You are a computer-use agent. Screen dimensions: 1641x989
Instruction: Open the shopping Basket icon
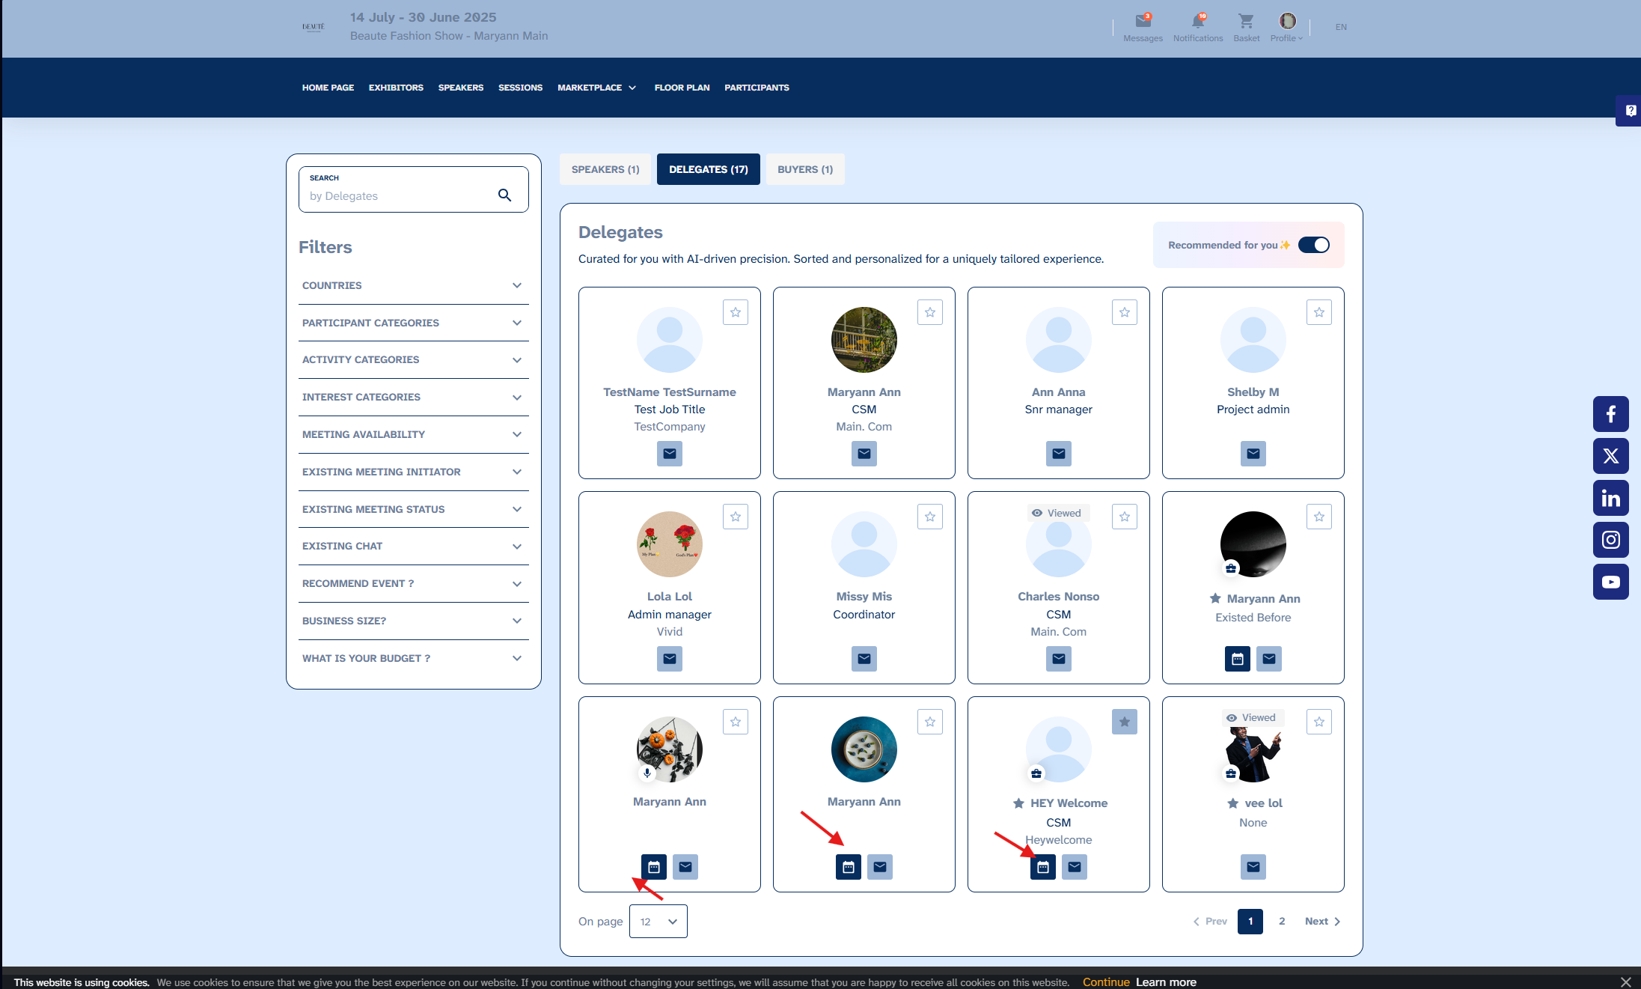pos(1246,22)
